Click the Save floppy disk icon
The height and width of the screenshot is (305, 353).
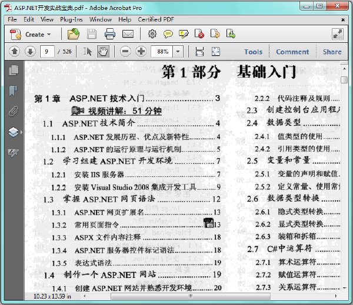point(92,34)
